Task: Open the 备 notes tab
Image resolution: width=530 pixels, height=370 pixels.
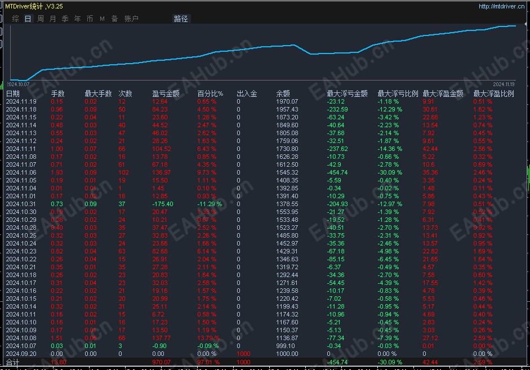Action: click(x=114, y=19)
